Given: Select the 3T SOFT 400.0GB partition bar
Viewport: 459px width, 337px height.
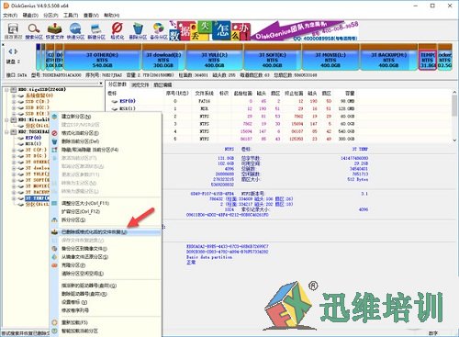Looking at the screenshot, I should [x=273, y=57].
